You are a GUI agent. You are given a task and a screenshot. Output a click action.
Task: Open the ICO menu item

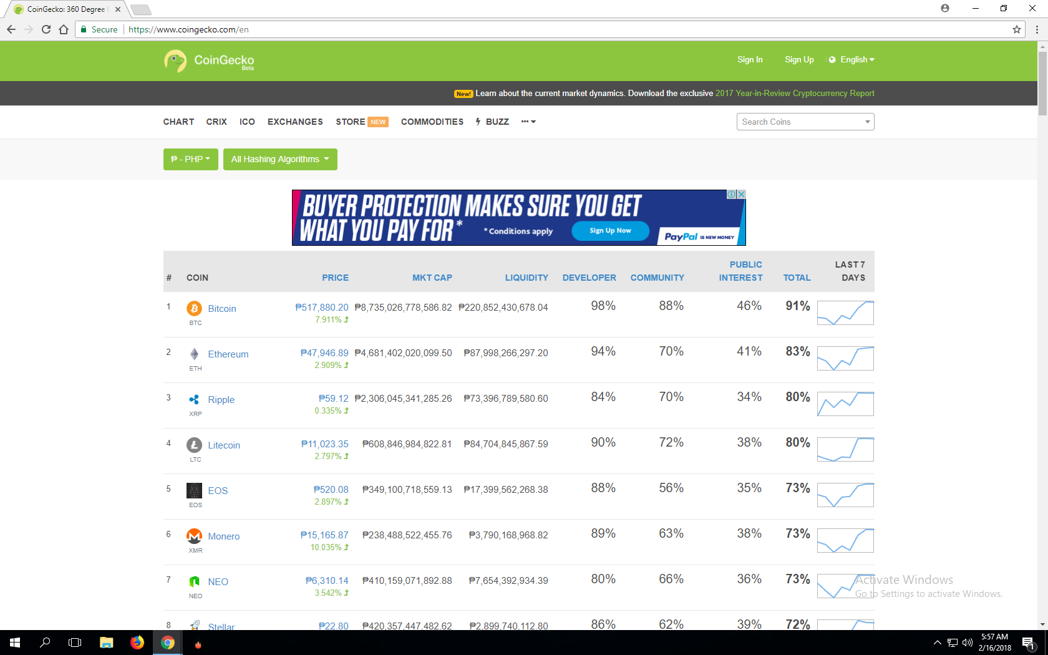click(x=247, y=122)
